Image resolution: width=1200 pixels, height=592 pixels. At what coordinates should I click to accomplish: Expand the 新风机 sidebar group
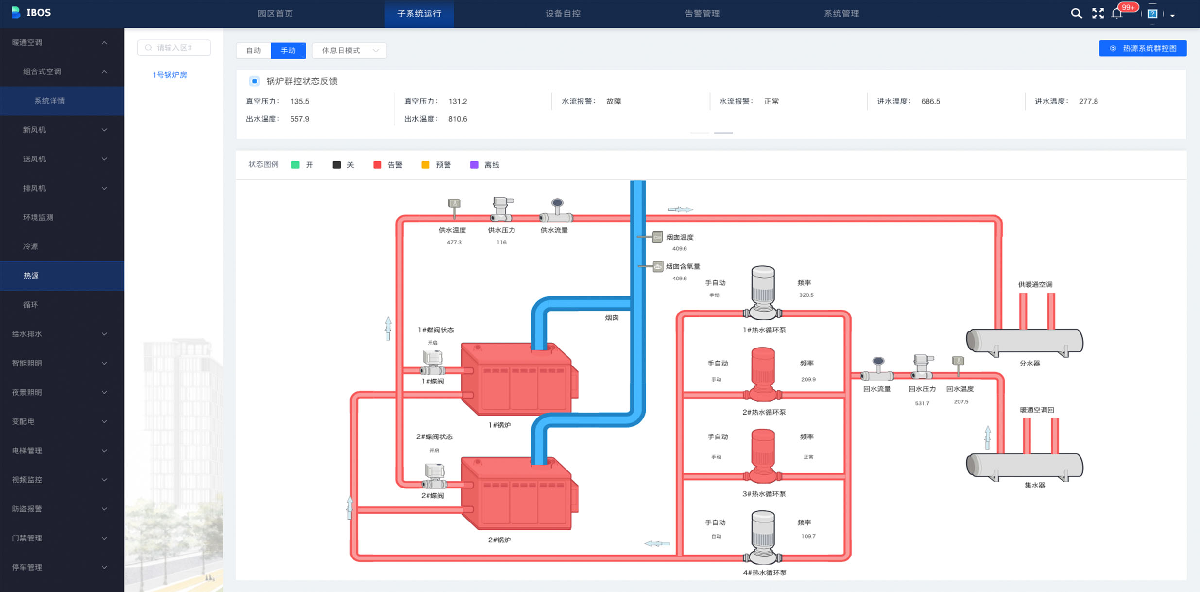point(62,130)
